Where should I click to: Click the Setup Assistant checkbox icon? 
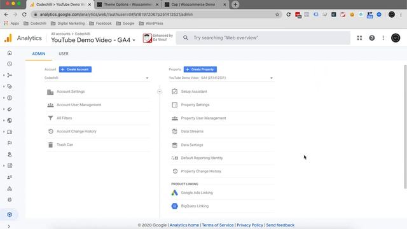[175, 92]
